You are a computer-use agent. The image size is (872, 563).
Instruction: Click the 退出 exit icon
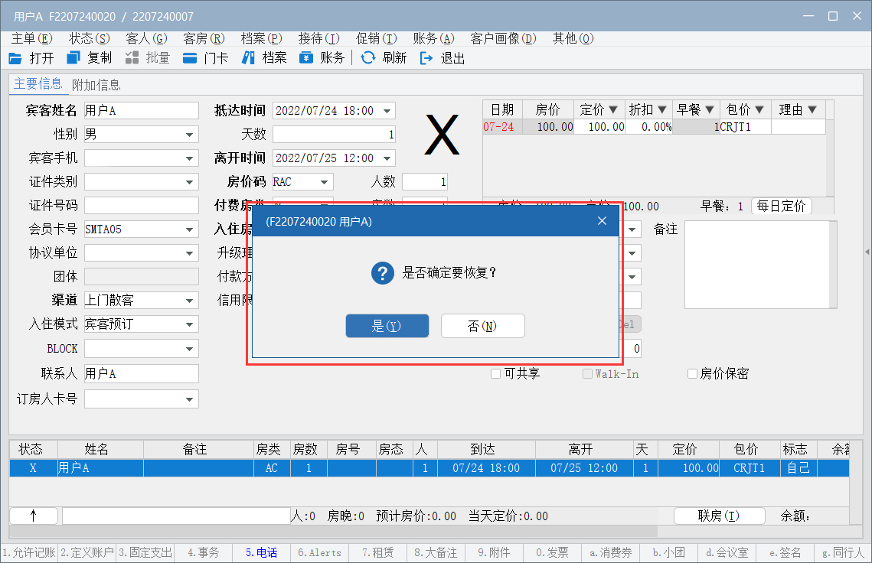pyautogui.click(x=426, y=58)
